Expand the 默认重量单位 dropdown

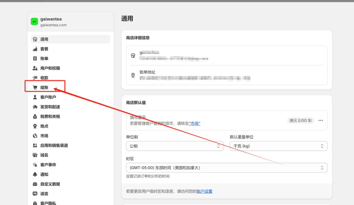(x=278, y=146)
